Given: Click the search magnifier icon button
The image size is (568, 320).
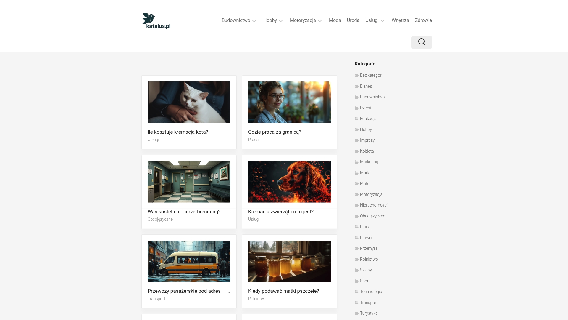Looking at the screenshot, I should click(x=421, y=42).
